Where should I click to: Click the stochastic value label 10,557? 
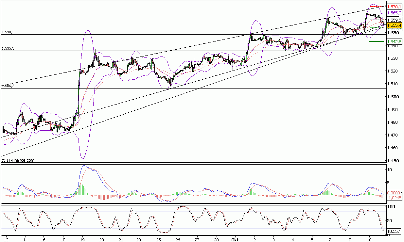[x=394, y=232]
